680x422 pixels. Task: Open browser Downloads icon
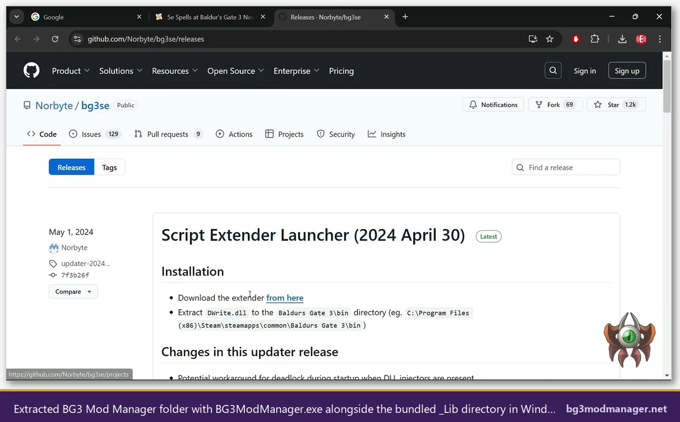622,39
